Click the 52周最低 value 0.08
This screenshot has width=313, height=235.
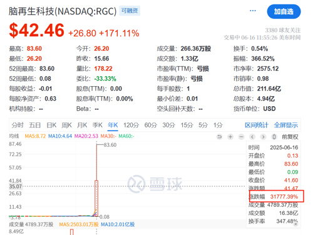[x=45, y=79]
